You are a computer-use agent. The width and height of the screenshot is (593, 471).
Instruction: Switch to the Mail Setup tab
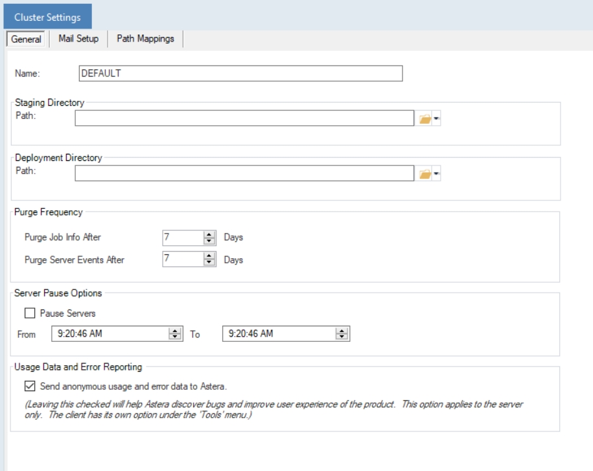(x=78, y=39)
